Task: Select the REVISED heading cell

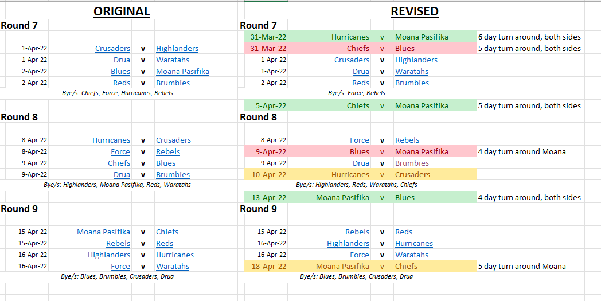Action: coord(414,11)
